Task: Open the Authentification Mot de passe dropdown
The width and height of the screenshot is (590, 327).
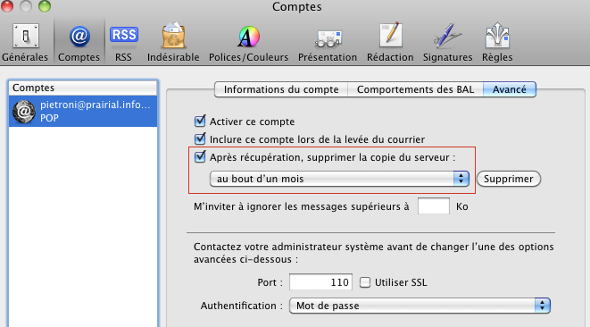Action: coord(420,306)
